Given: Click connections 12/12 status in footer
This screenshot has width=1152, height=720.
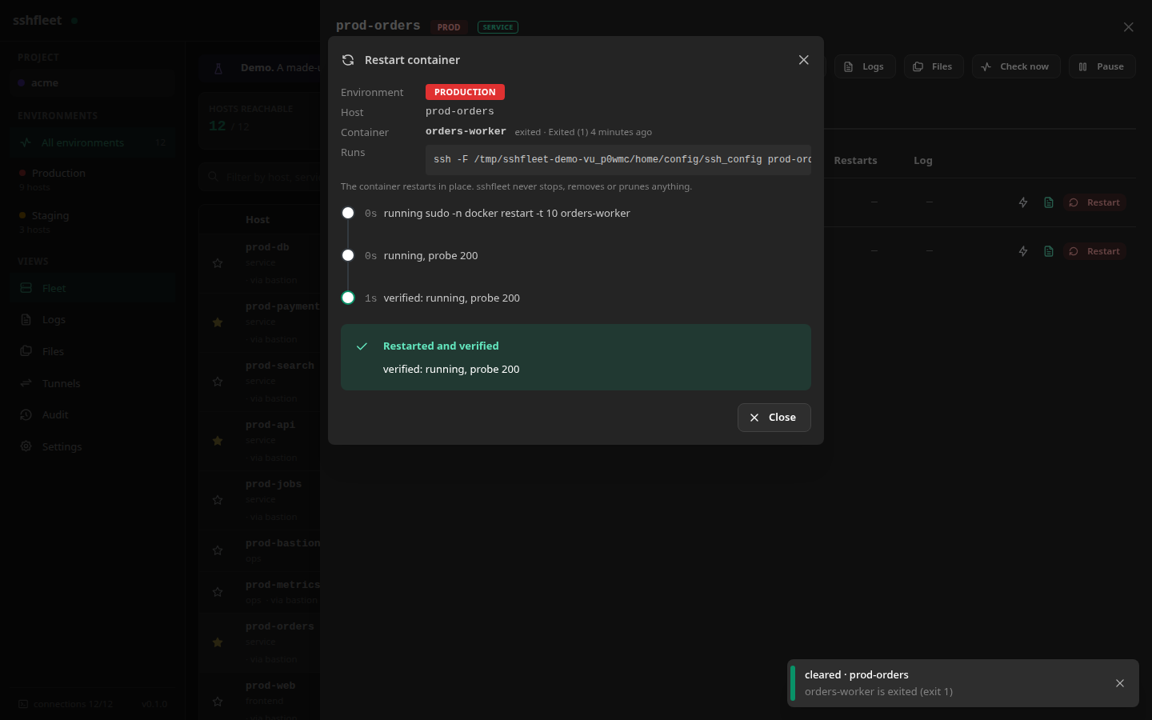Looking at the screenshot, I should [66, 704].
